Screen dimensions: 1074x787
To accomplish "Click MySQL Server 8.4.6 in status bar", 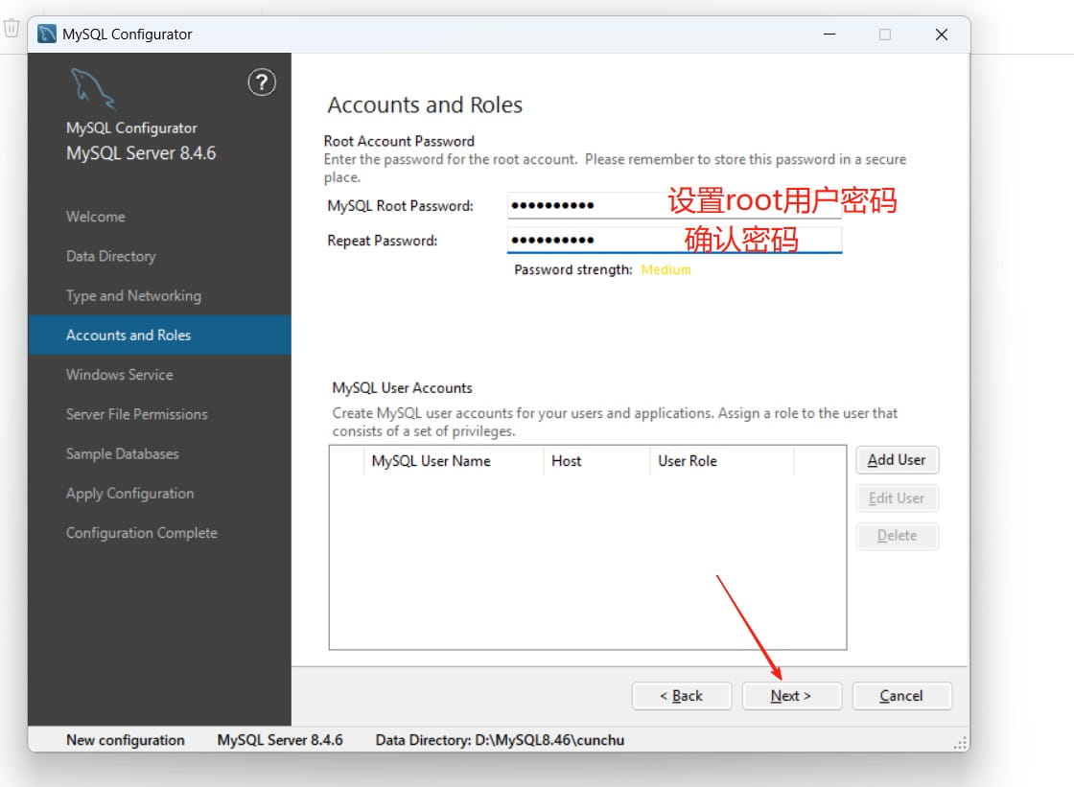I will 280,740.
